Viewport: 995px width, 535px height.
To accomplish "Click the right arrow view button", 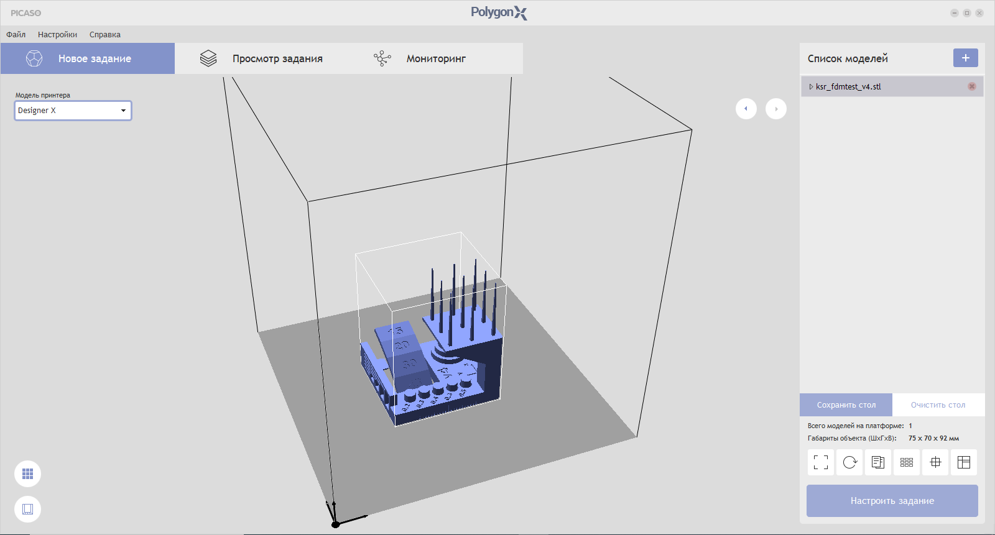I will (776, 109).
